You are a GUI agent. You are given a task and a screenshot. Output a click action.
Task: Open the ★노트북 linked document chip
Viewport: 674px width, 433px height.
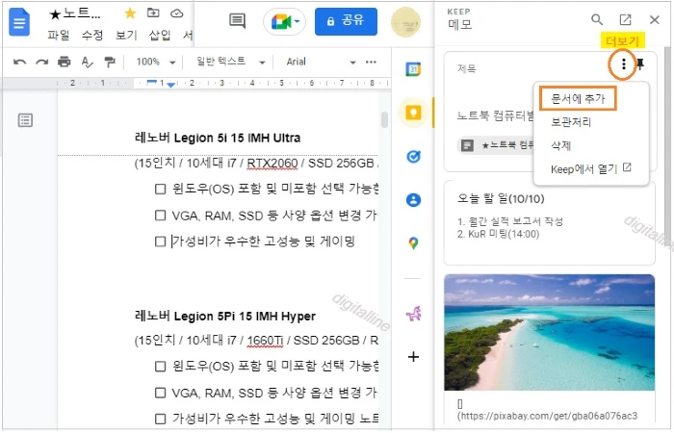(x=497, y=145)
